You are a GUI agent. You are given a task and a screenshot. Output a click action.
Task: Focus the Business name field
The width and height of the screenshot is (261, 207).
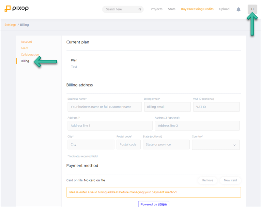point(105,107)
